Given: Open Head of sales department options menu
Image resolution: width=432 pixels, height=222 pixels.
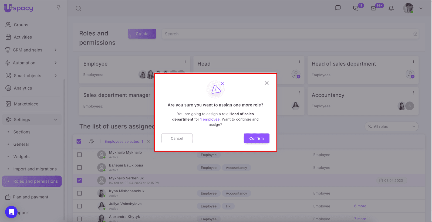Looking at the screenshot, I should pos(413,62).
